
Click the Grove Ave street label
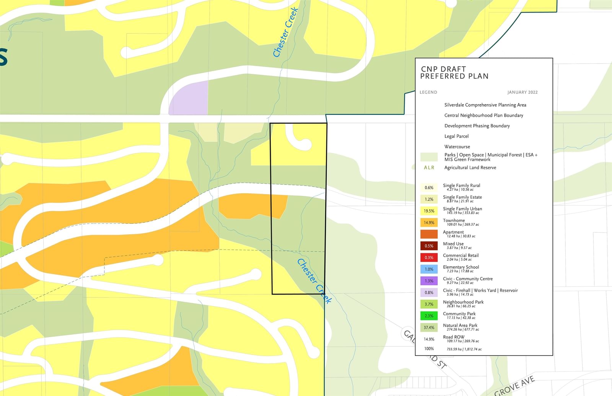514,386
